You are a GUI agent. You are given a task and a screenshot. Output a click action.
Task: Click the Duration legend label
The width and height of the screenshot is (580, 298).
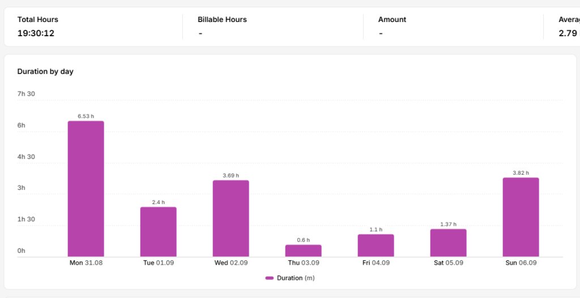(296, 278)
